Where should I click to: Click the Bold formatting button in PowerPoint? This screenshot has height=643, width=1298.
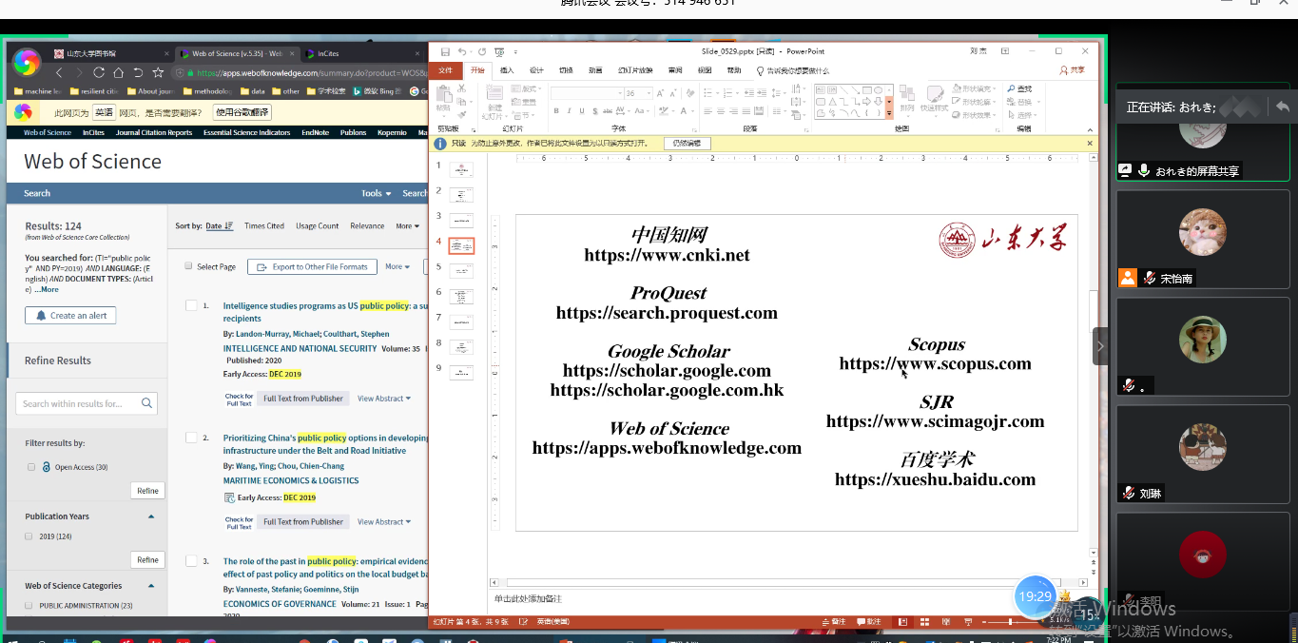coord(556,111)
